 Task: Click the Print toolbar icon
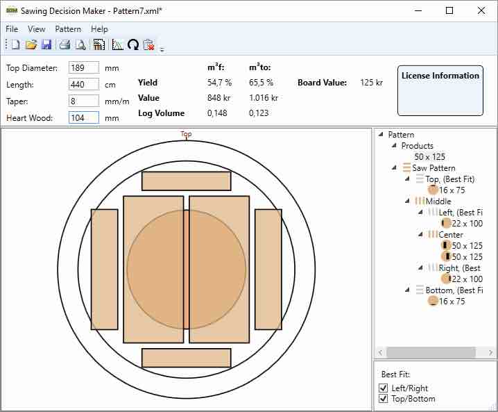(x=65, y=45)
